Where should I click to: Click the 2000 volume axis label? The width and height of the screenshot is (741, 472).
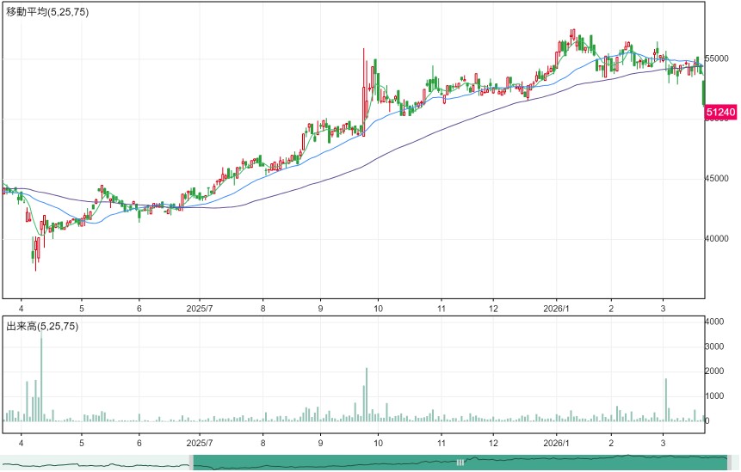(714, 371)
